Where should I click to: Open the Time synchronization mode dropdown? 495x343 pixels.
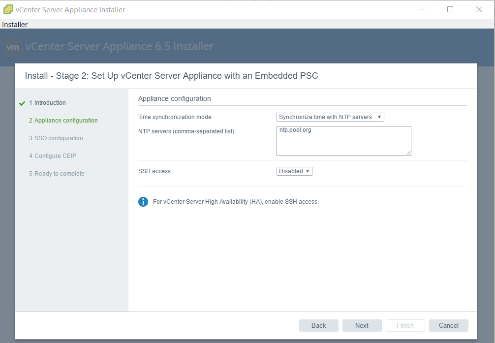(330, 117)
